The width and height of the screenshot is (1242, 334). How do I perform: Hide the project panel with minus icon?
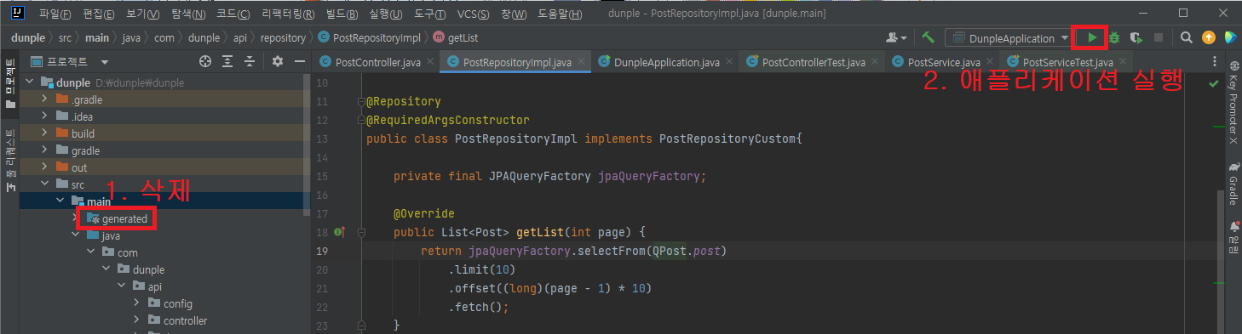point(299,61)
